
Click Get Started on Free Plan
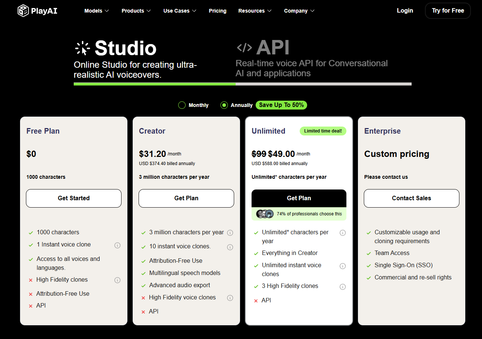click(74, 198)
